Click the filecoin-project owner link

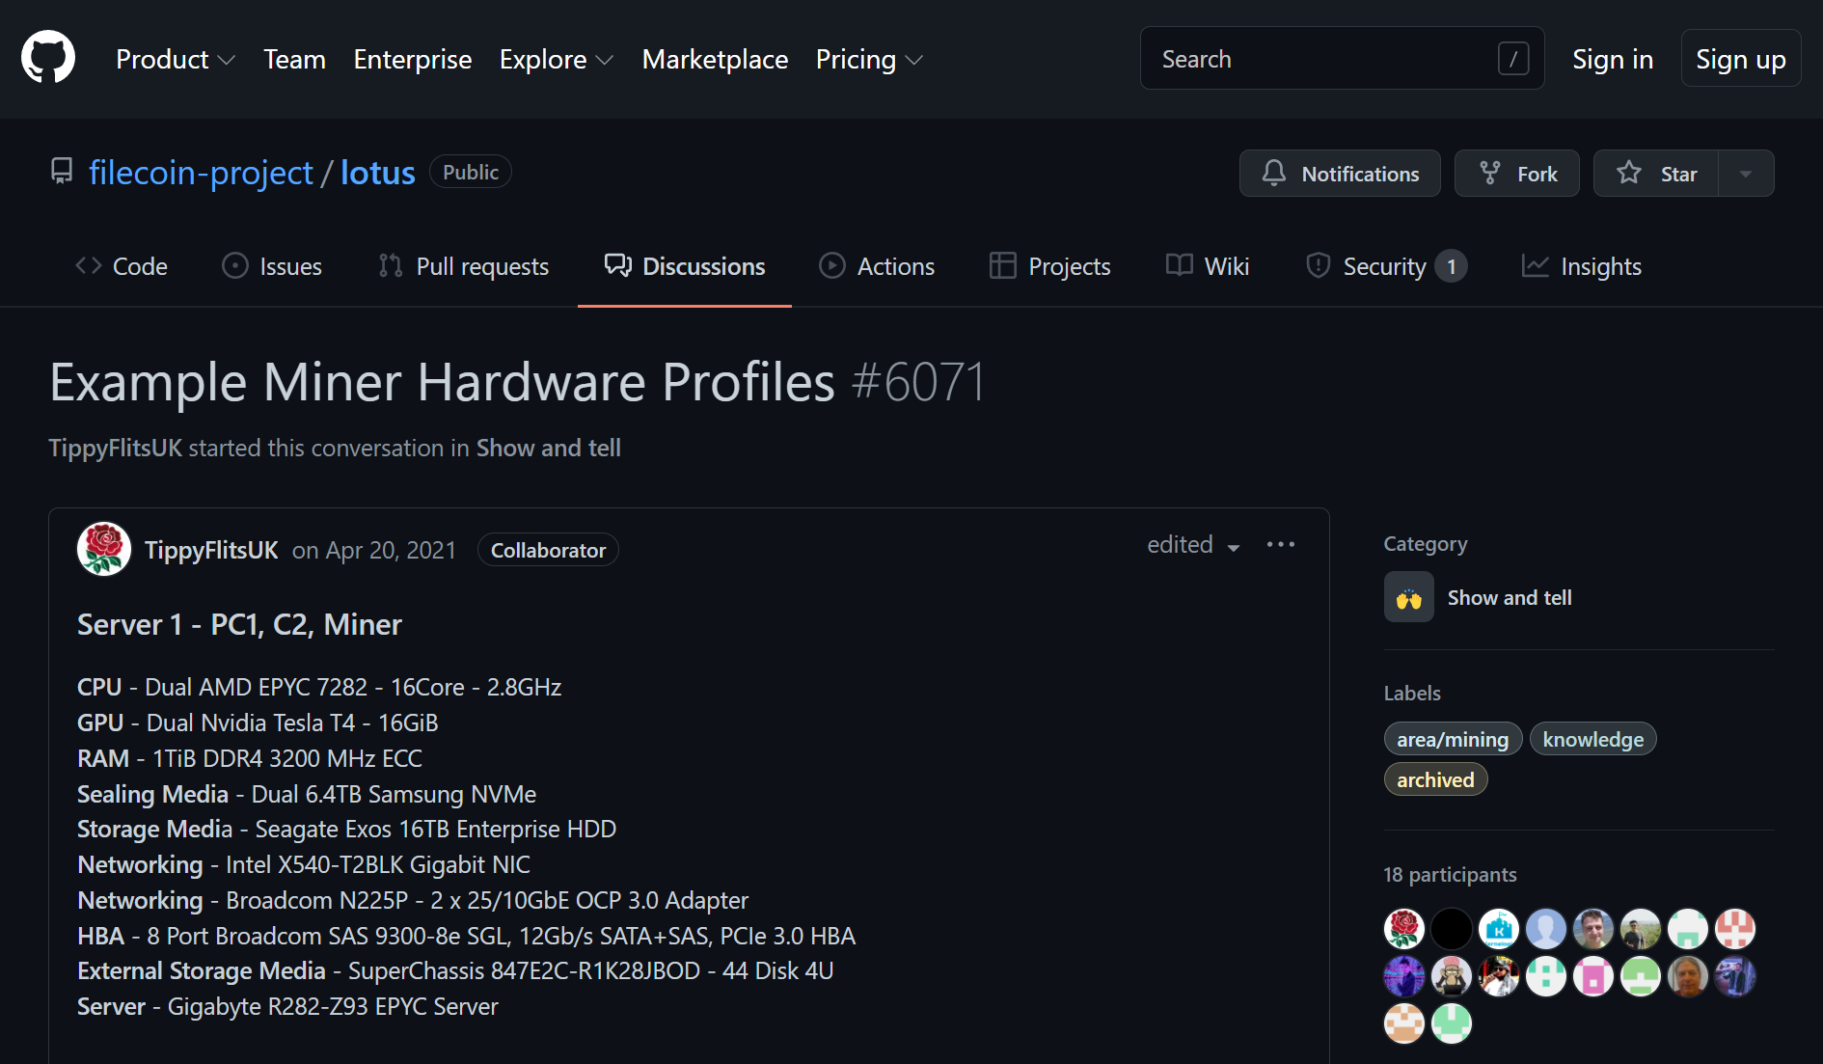(201, 173)
